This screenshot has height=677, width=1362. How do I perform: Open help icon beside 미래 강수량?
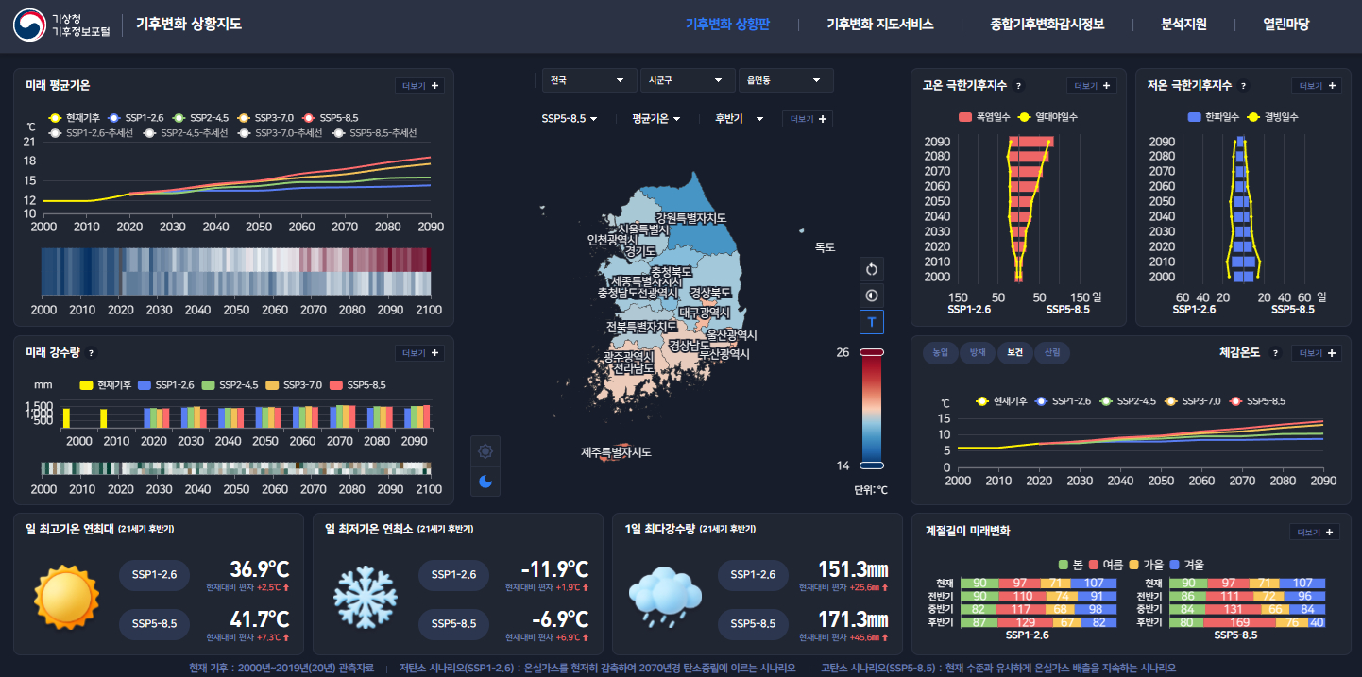pos(92,353)
